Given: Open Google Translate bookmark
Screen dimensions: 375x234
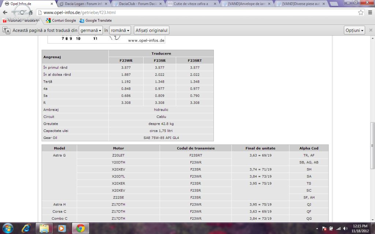Looking at the screenshot, I should [96, 20].
